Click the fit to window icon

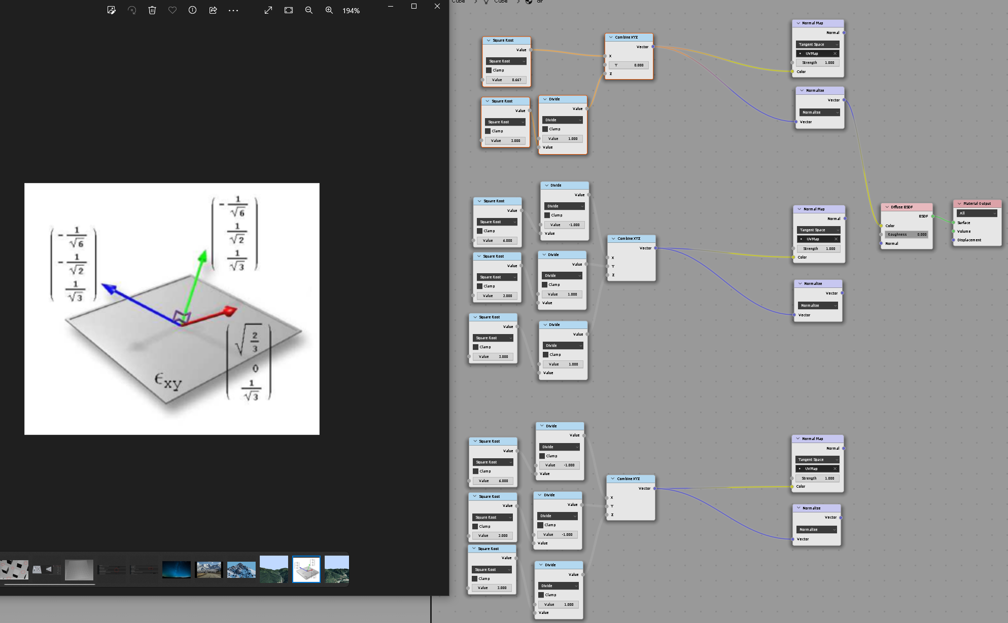pos(289,10)
